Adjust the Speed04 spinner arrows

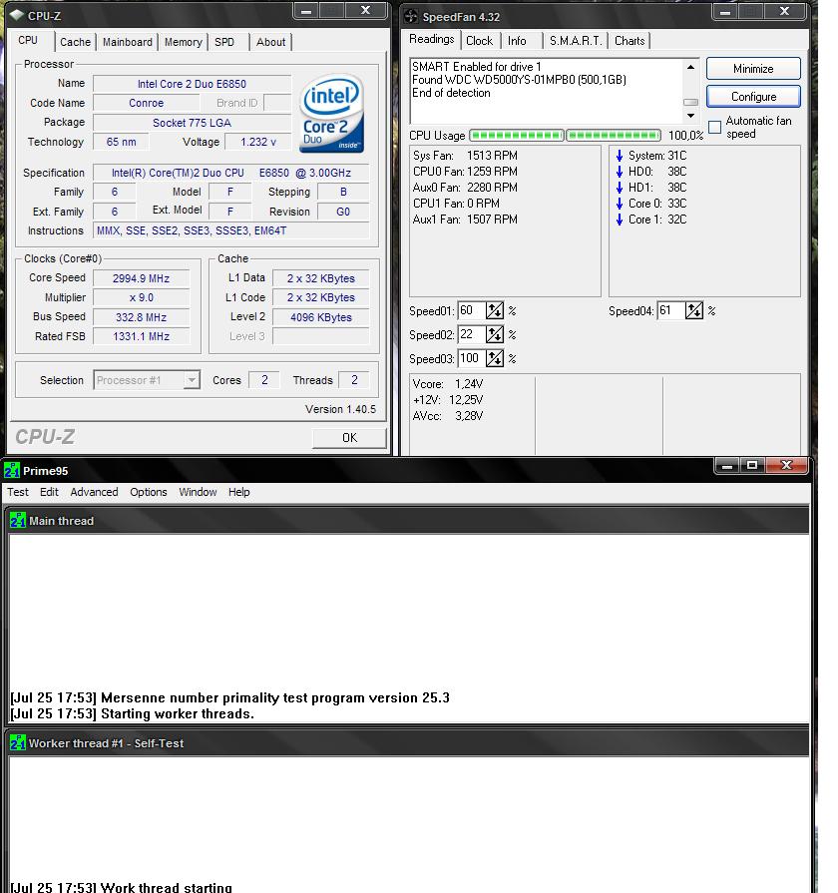point(694,310)
